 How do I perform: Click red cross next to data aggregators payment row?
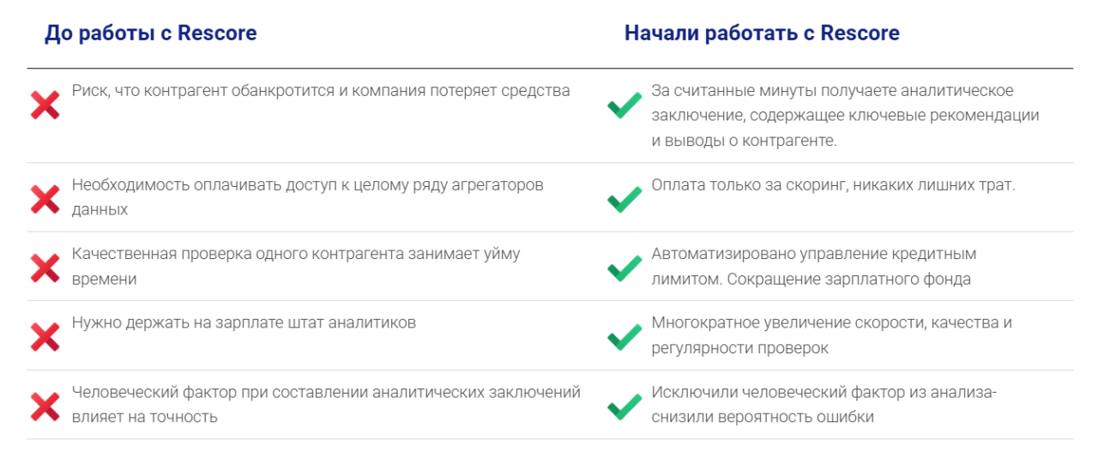point(45,199)
